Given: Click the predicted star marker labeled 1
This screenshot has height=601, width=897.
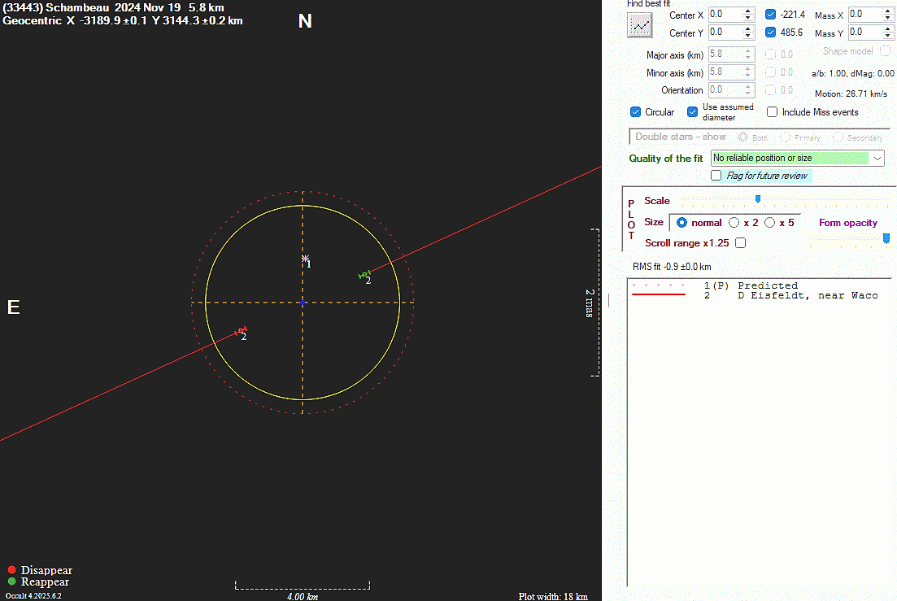Looking at the screenshot, I should point(305,259).
